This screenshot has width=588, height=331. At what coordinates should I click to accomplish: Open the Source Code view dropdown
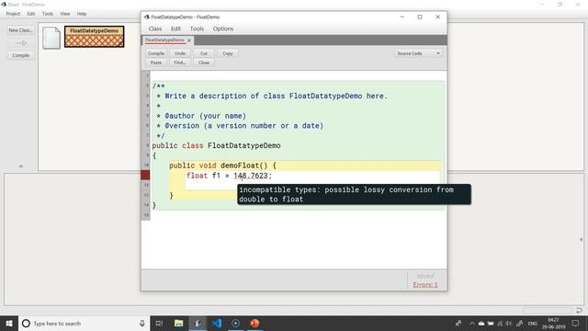[x=419, y=53]
